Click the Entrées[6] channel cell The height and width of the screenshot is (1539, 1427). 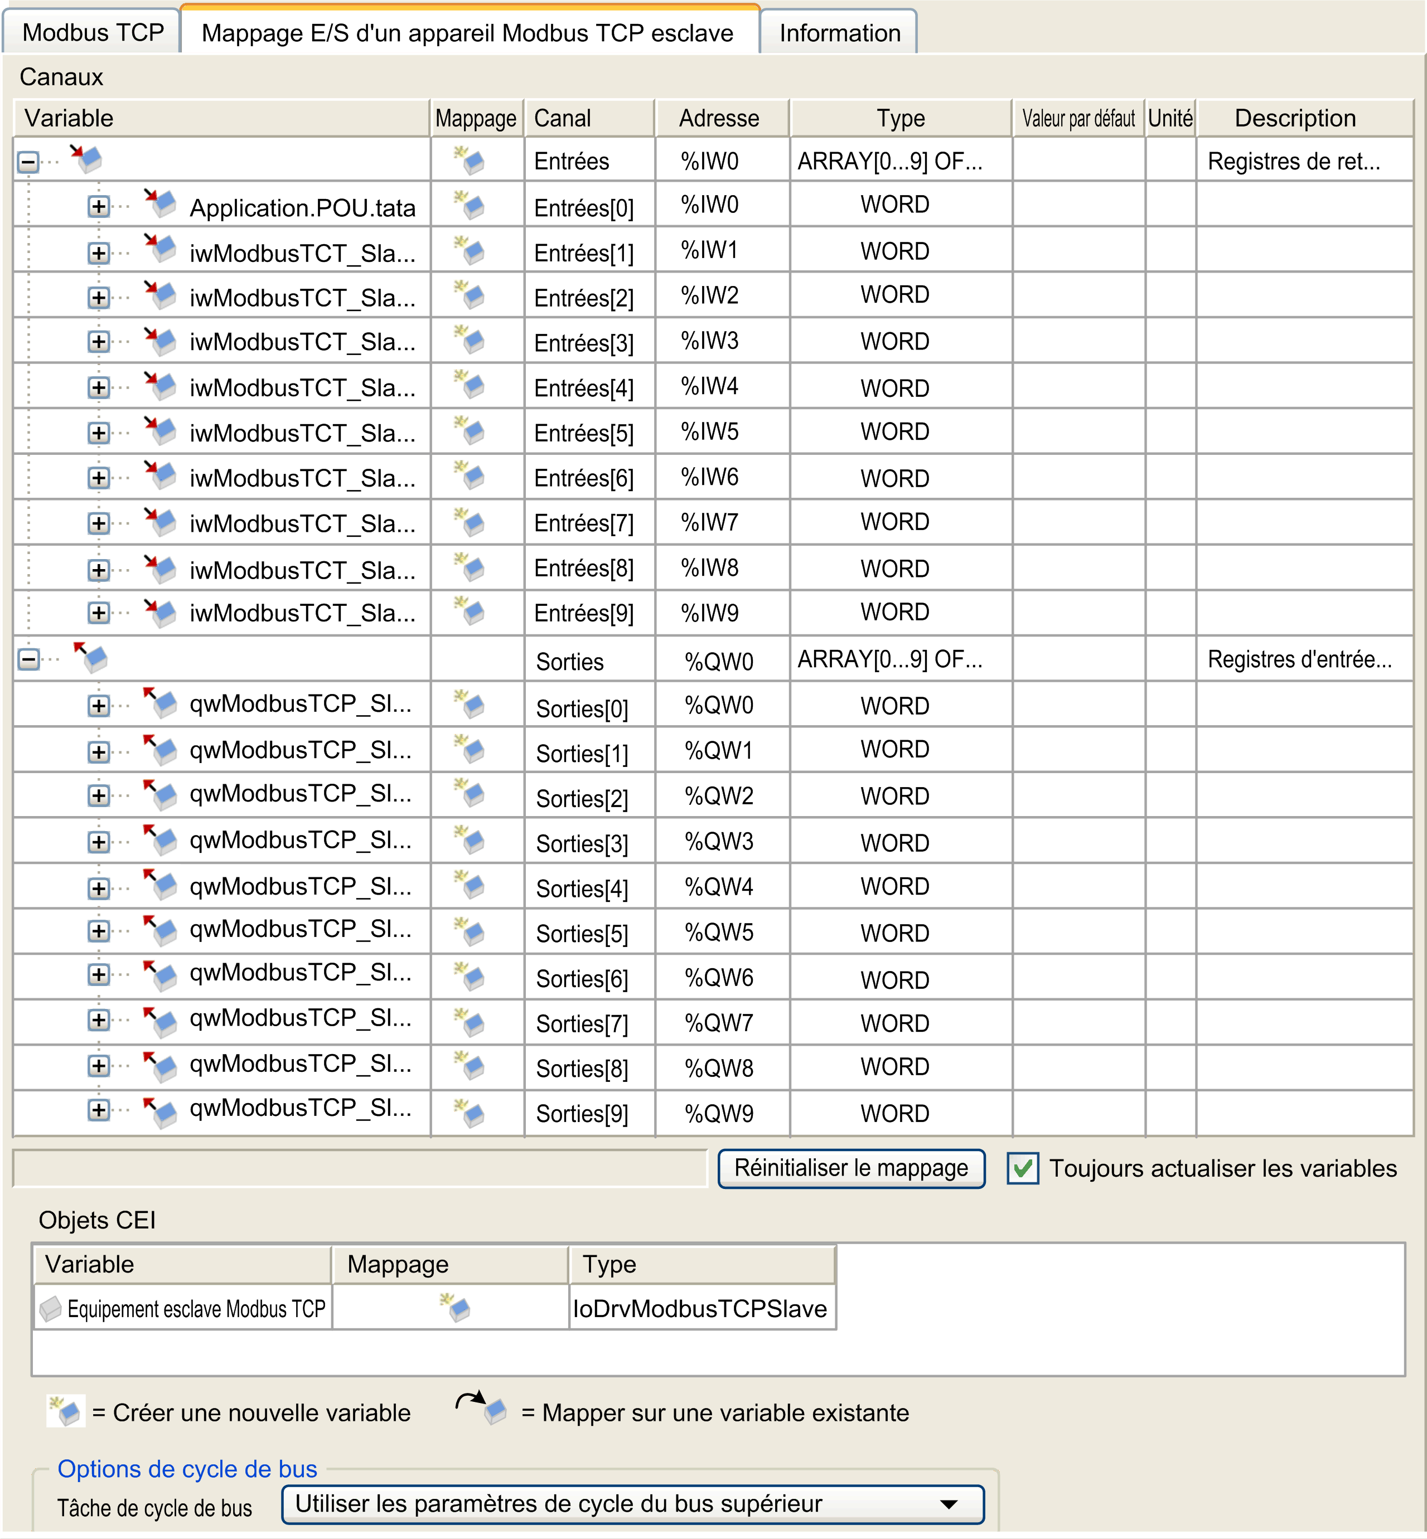(590, 477)
